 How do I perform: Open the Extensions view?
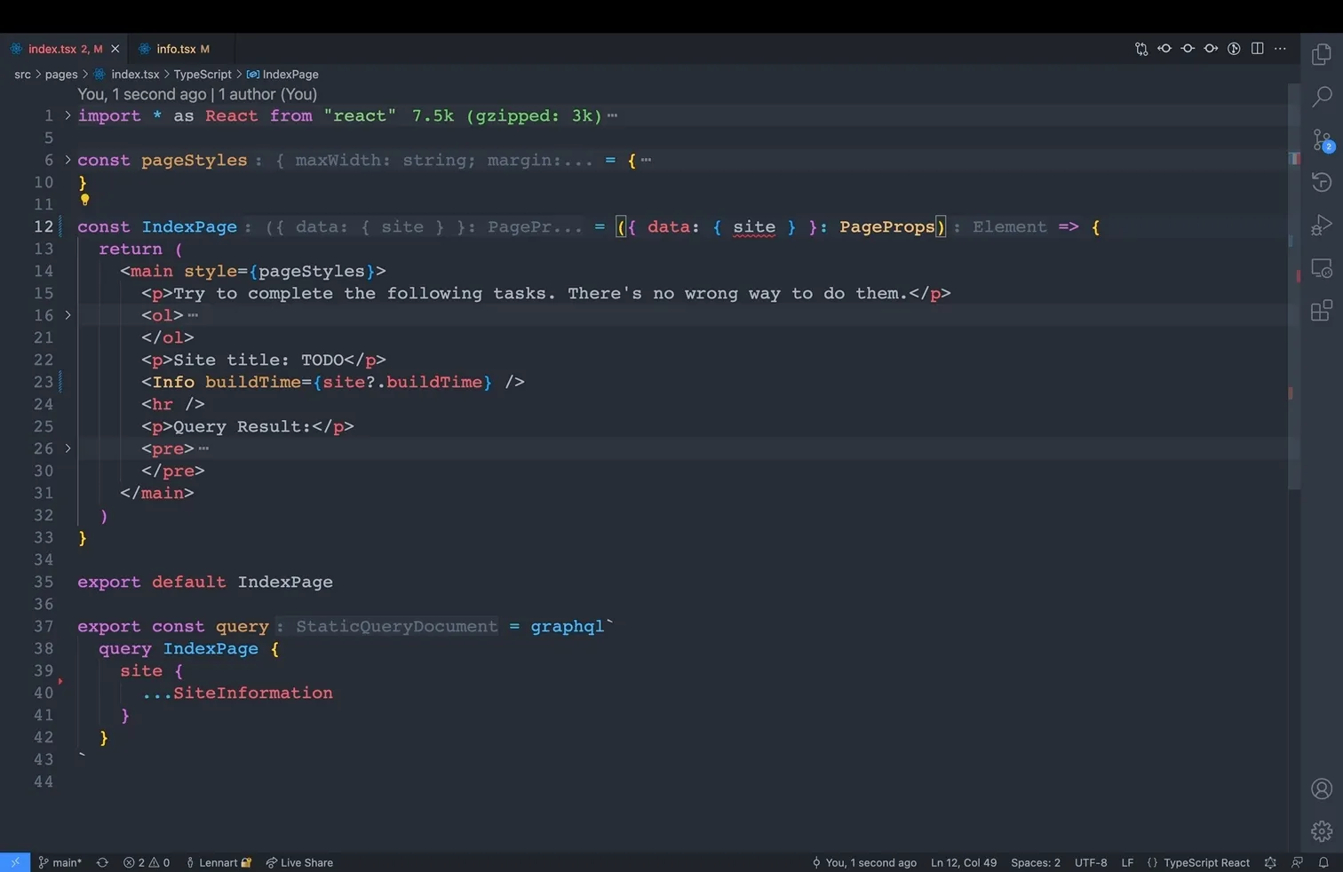[x=1323, y=310]
